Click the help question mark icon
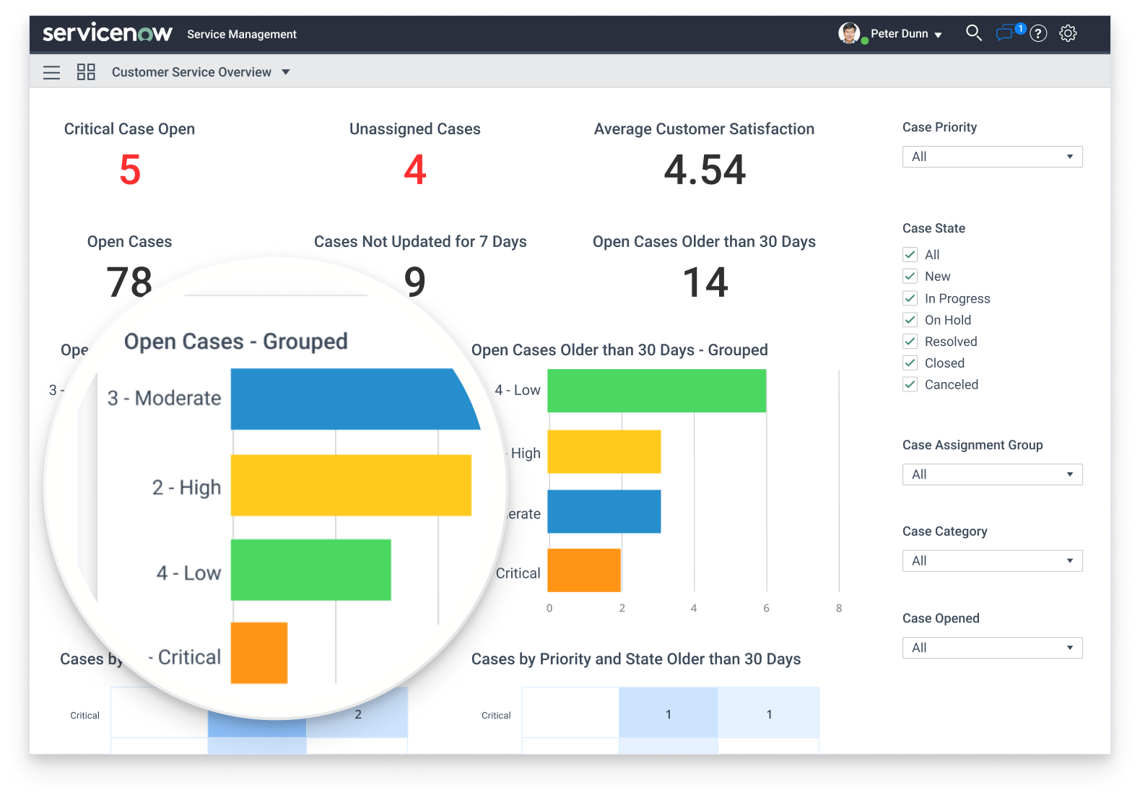The height and width of the screenshot is (798, 1140). (x=1038, y=34)
